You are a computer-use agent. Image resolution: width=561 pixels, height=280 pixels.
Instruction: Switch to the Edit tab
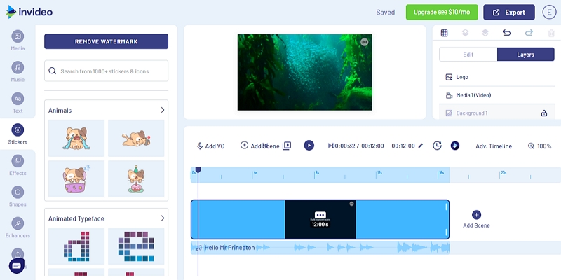click(468, 55)
